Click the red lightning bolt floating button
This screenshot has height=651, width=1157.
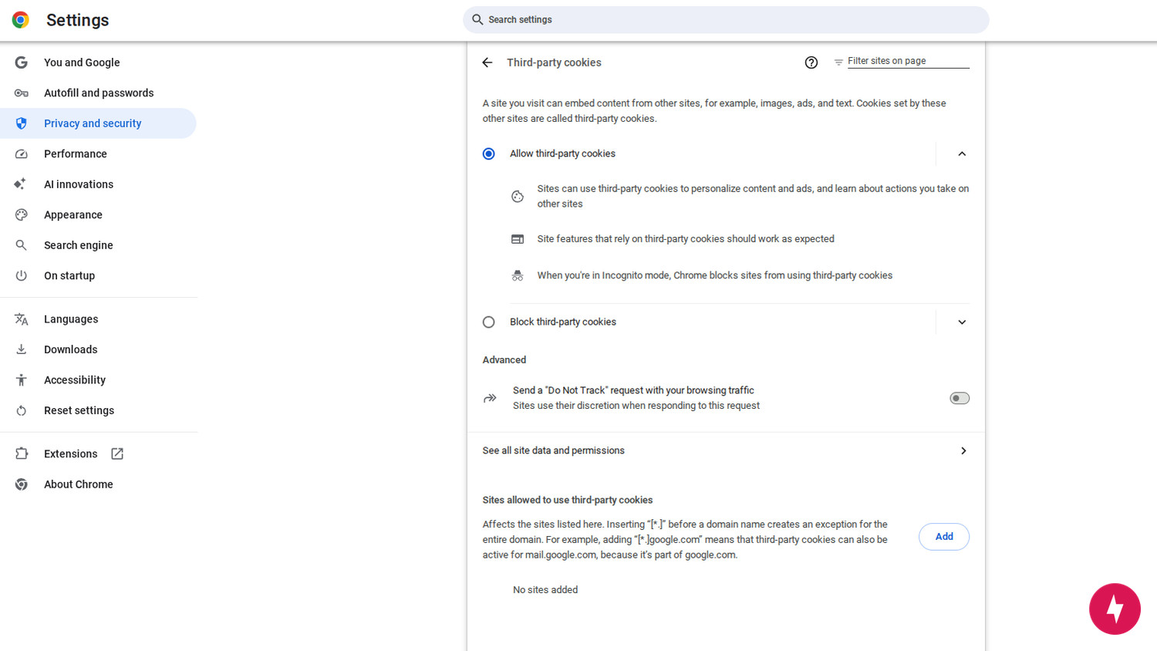1115,609
